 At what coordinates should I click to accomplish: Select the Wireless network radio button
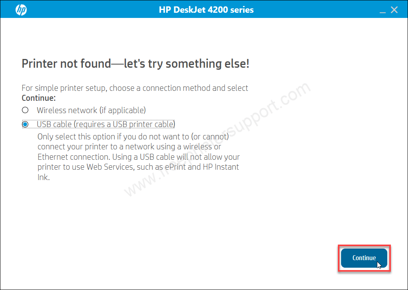click(x=25, y=110)
